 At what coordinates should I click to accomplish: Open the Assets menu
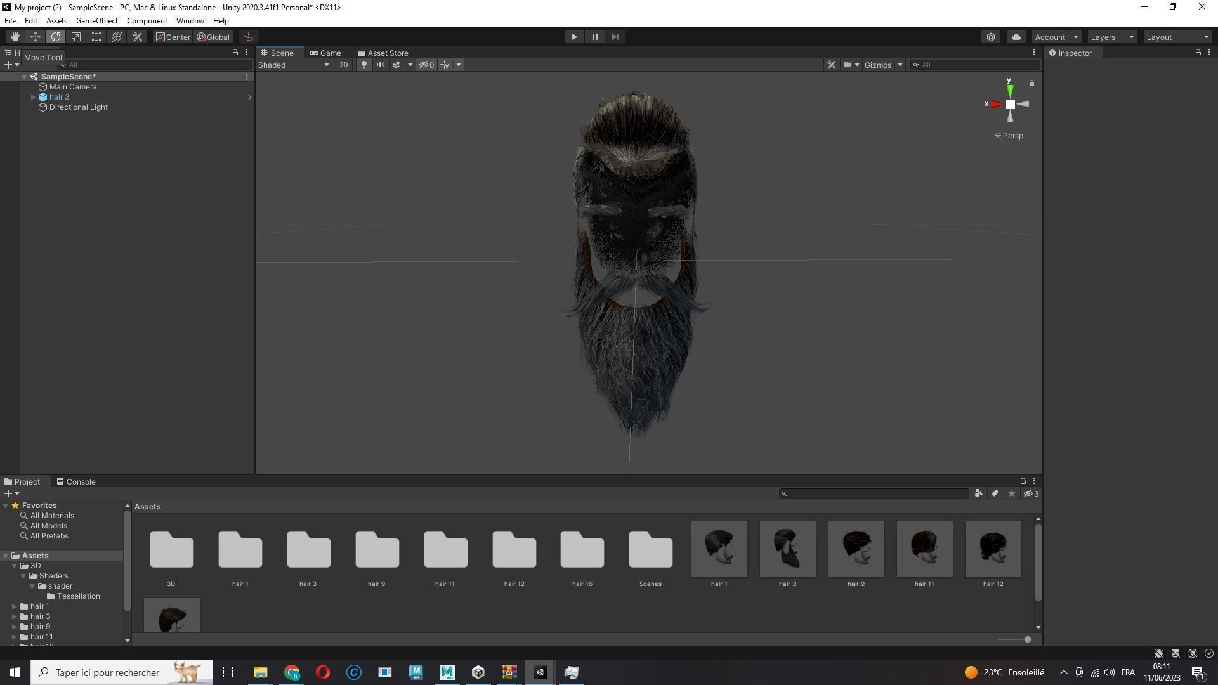click(56, 21)
